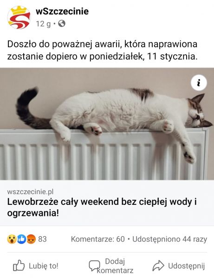Open Komentarze: 60 comments list
Viewport: 214px width, 278px height.
(x=98, y=239)
